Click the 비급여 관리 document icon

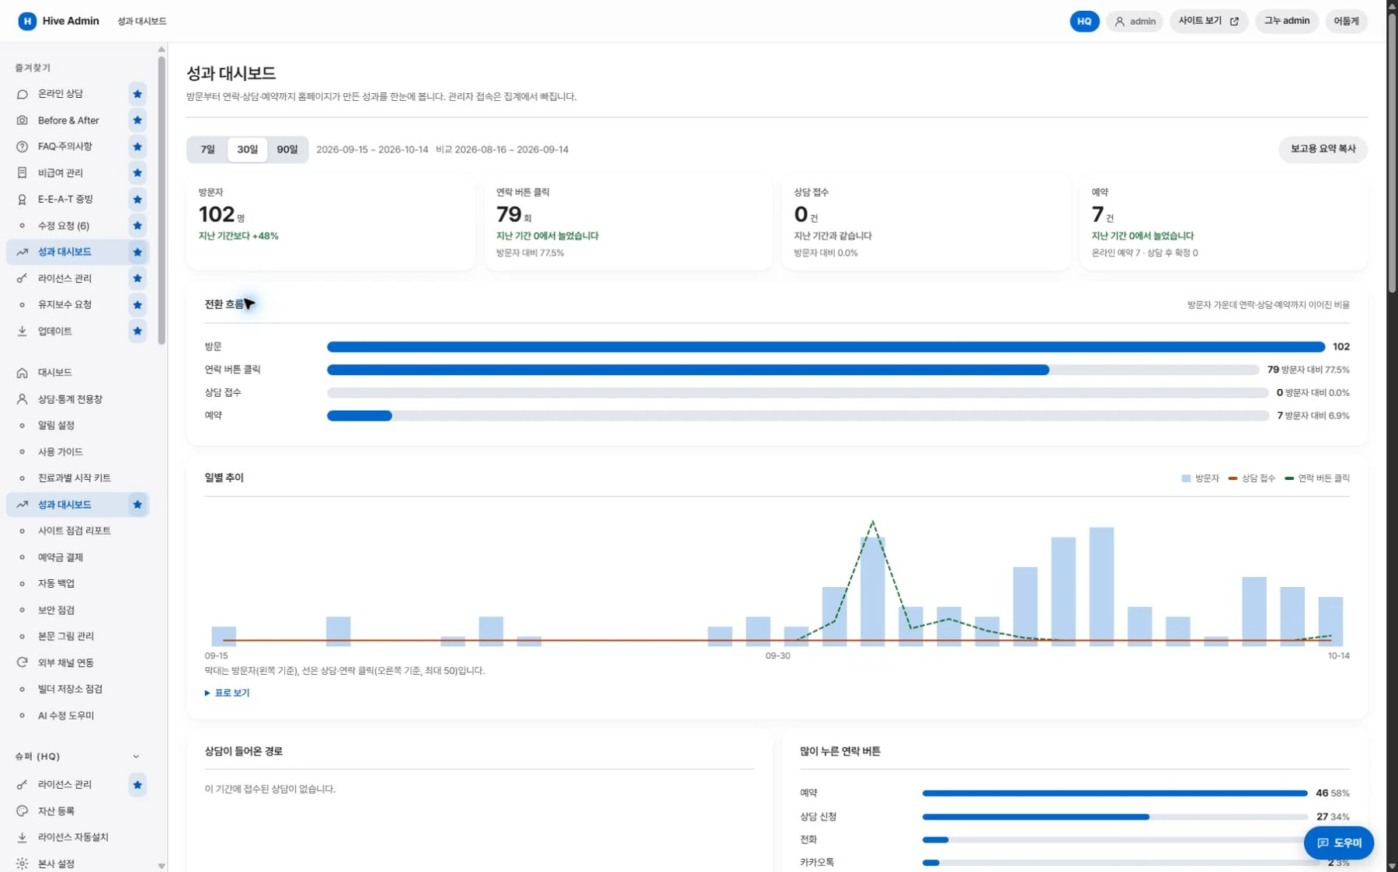click(22, 172)
